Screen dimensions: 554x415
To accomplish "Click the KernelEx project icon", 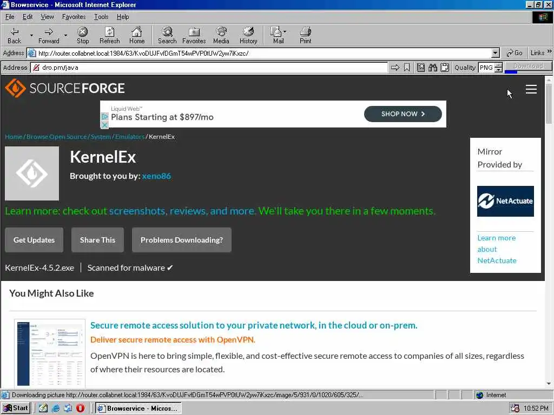I will point(32,173).
